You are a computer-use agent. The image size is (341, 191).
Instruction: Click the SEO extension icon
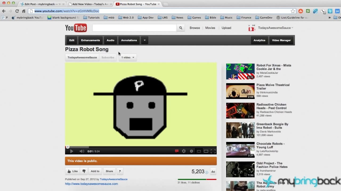click(315, 11)
